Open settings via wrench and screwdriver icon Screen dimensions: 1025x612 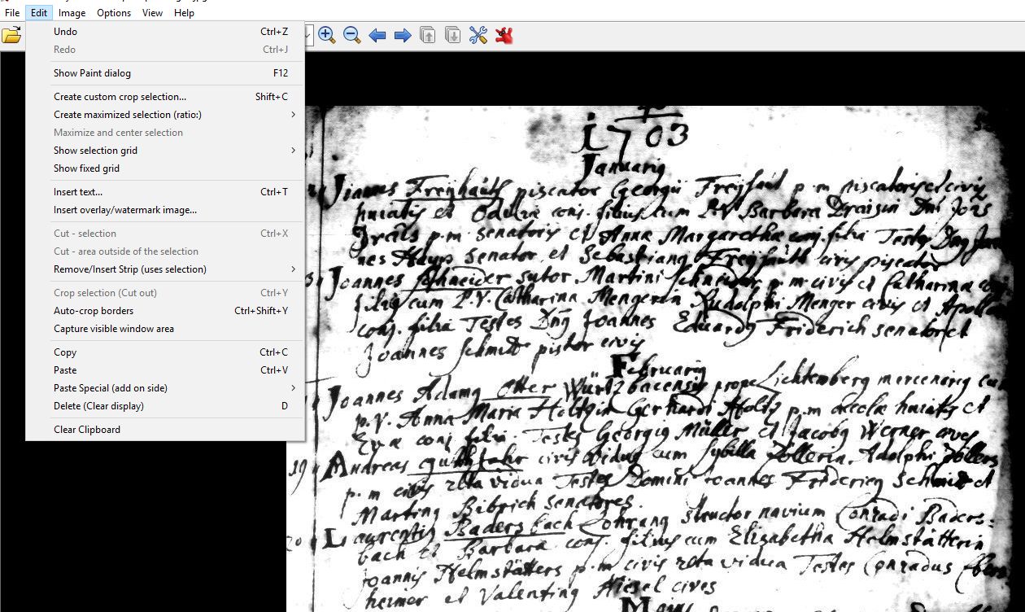(478, 35)
